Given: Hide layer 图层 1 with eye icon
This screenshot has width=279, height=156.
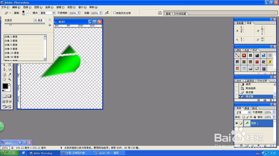Looking at the screenshot, I should tap(237, 123).
